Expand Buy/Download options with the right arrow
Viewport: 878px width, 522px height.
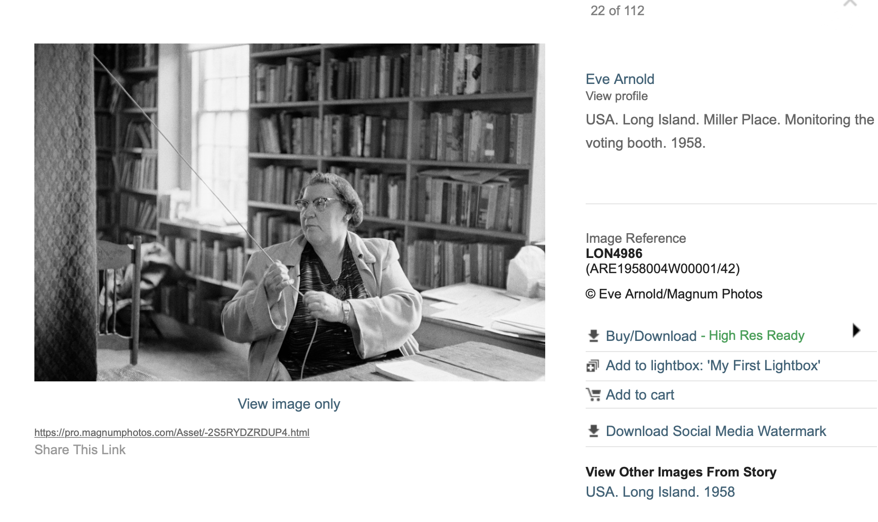856,330
